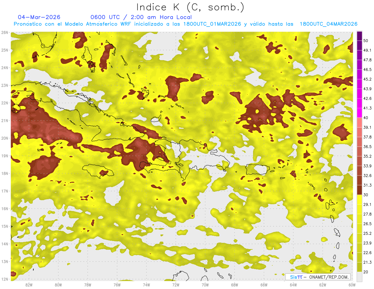Click the colorbar value "20"

click(x=366, y=272)
